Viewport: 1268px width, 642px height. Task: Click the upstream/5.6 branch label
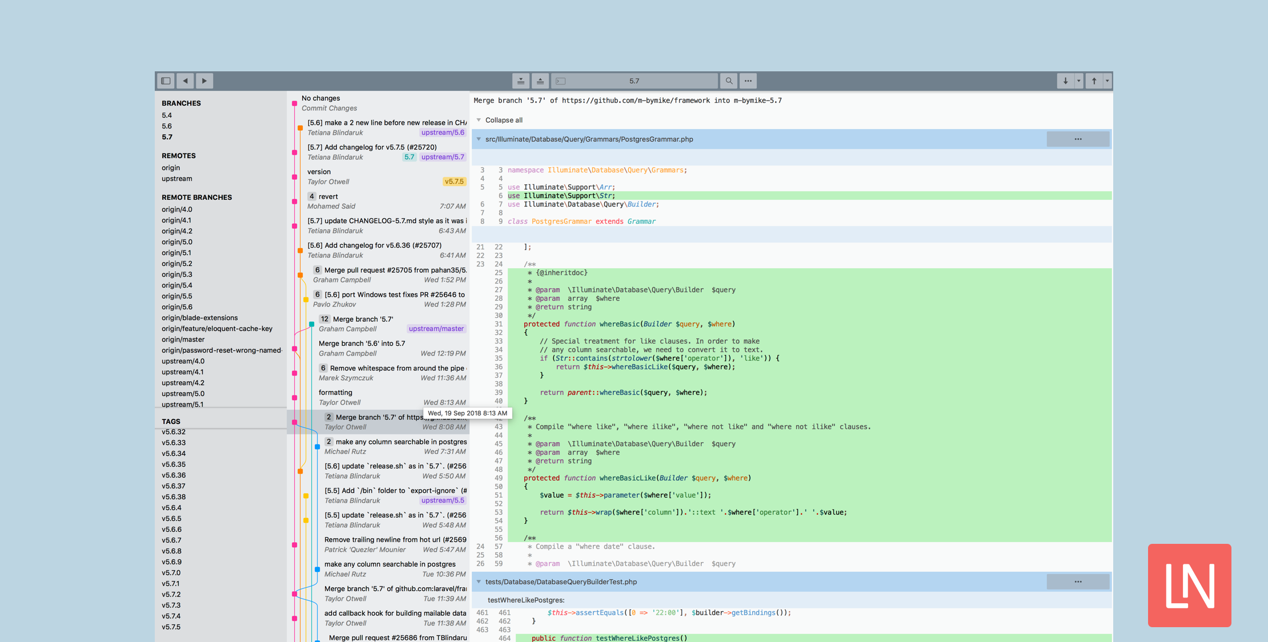tap(443, 133)
